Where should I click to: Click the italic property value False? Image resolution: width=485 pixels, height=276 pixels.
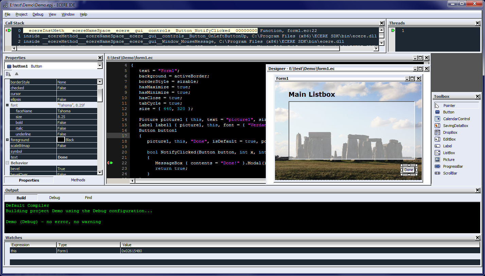tap(77, 128)
